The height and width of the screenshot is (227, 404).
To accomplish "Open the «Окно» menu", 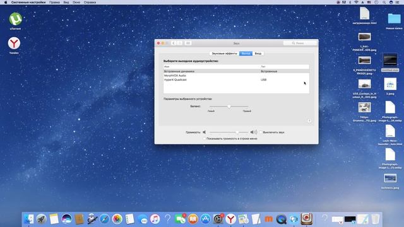I will tap(76, 2).
